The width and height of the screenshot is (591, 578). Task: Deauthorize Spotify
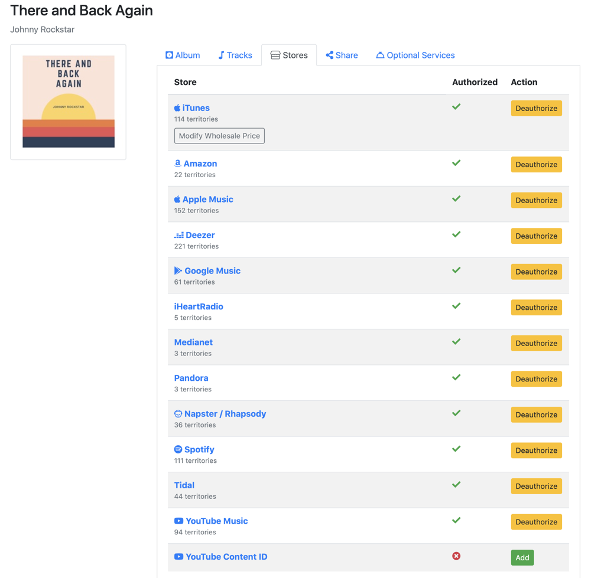[537, 450]
